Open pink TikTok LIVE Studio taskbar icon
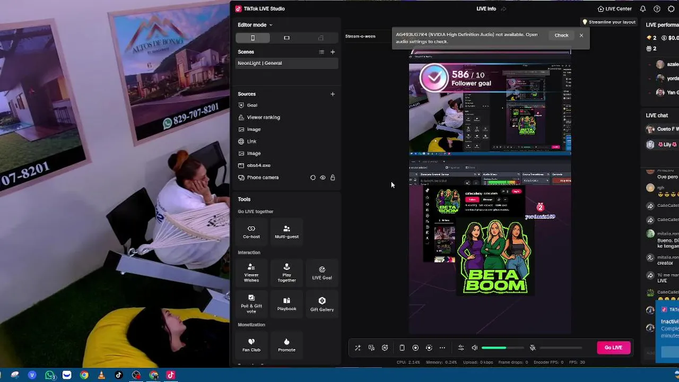The height and width of the screenshot is (382, 679). pyautogui.click(x=170, y=375)
